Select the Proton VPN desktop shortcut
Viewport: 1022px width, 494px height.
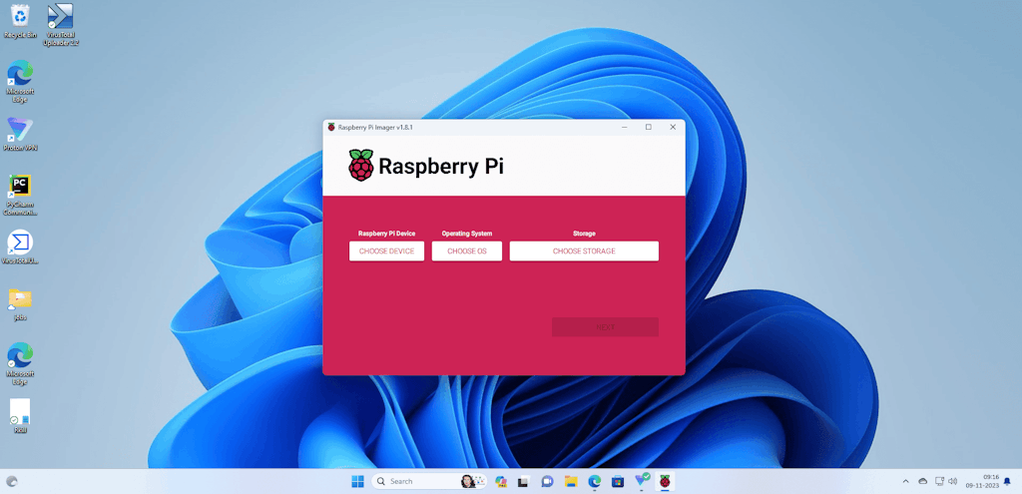click(x=20, y=135)
